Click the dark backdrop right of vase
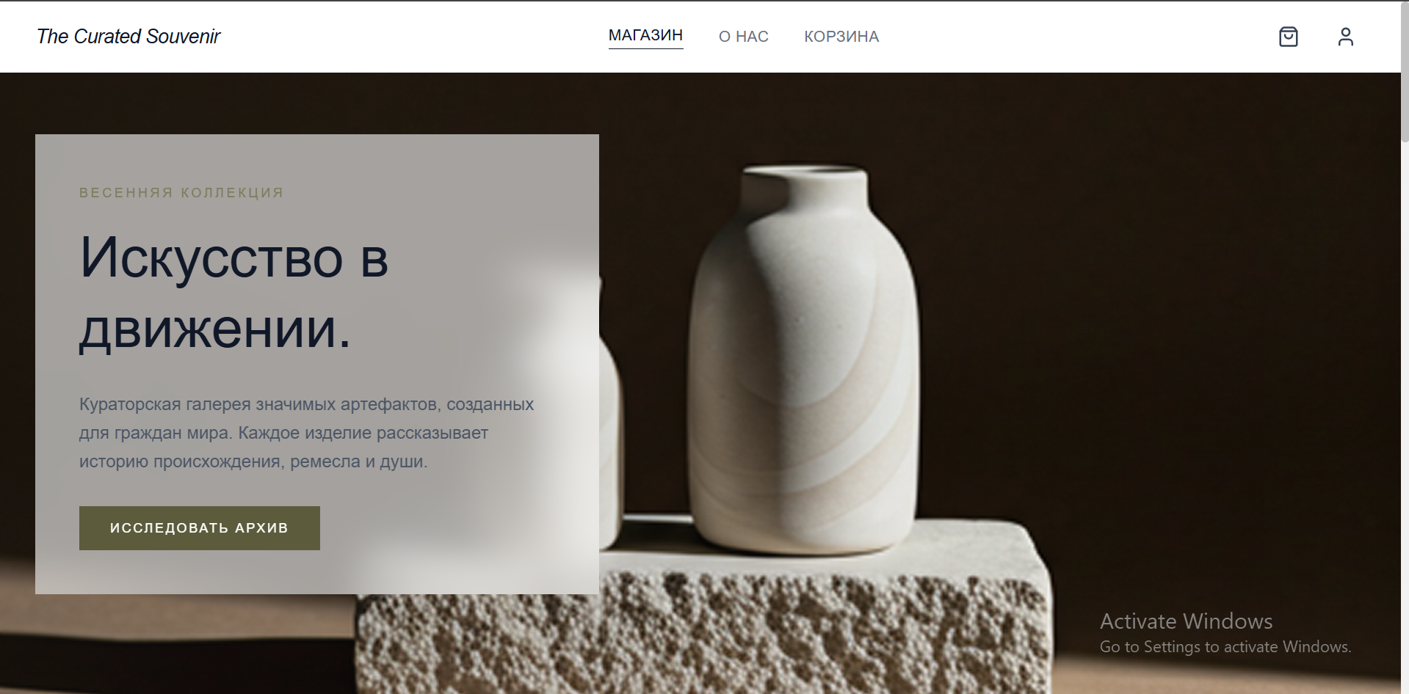This screenshot has height=694, width=1409. click(x=1160, y=293)
